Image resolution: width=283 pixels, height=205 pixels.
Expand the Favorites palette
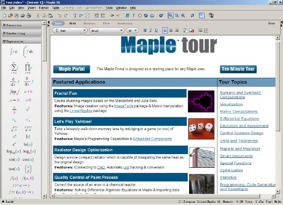coord(22,25)
